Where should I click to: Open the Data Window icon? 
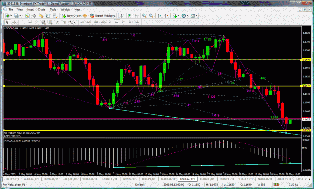click(34, 16)
